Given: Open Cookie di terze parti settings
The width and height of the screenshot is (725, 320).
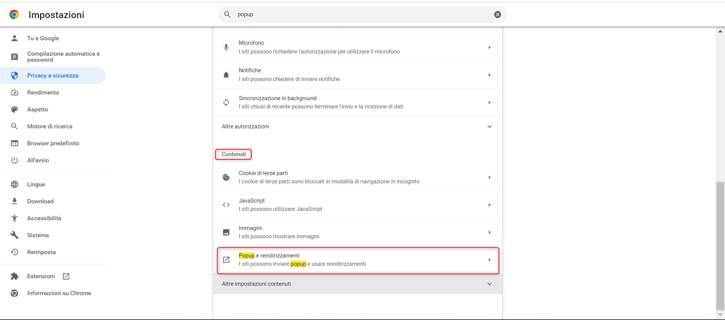Looking at the screenshot, I should point(329,177).
